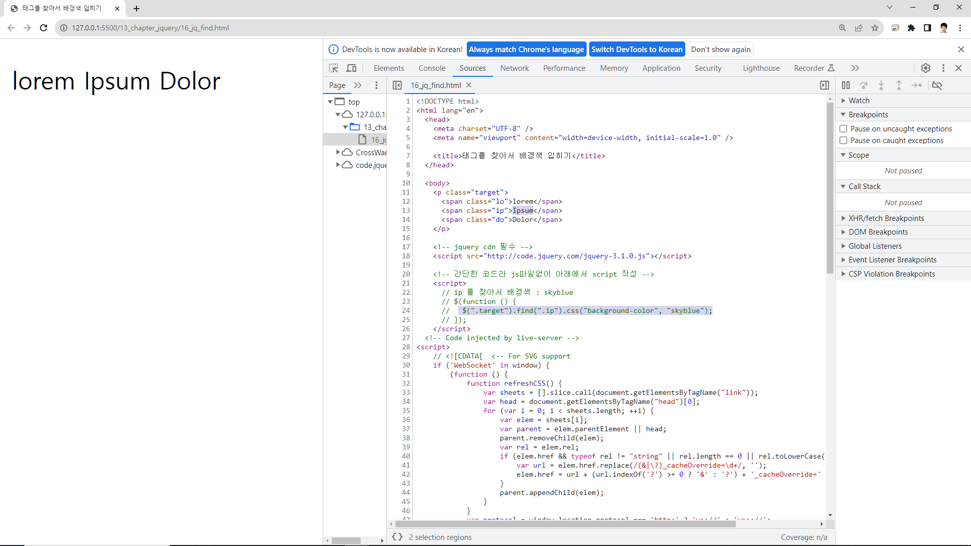Screen dimensions: 971x546
Task: Open DevTools settings gear
Action: pyautogui.click(x=925, y=68)
